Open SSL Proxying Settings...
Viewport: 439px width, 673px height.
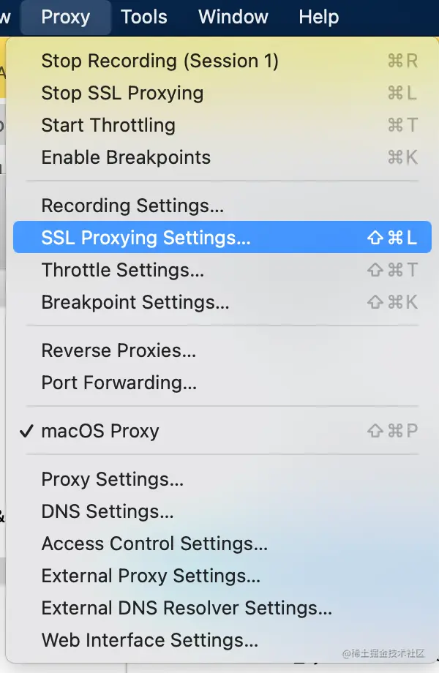coord(222,237)
